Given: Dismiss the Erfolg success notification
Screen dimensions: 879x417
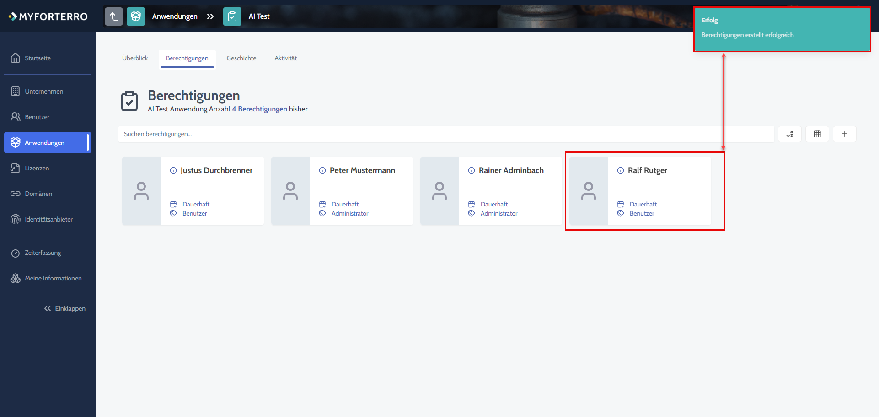Looking at the screenshot, I should 782,29.
